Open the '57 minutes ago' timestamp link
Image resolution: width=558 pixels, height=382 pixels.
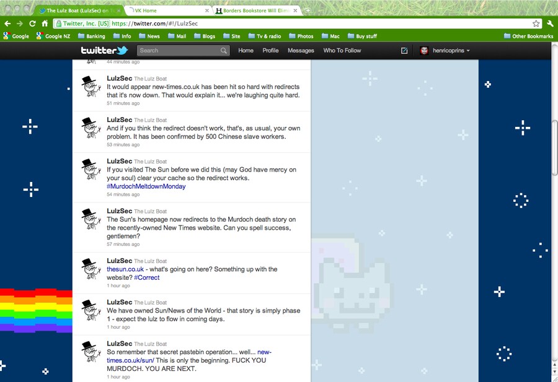pyautogui.click(x=123, y=244)
